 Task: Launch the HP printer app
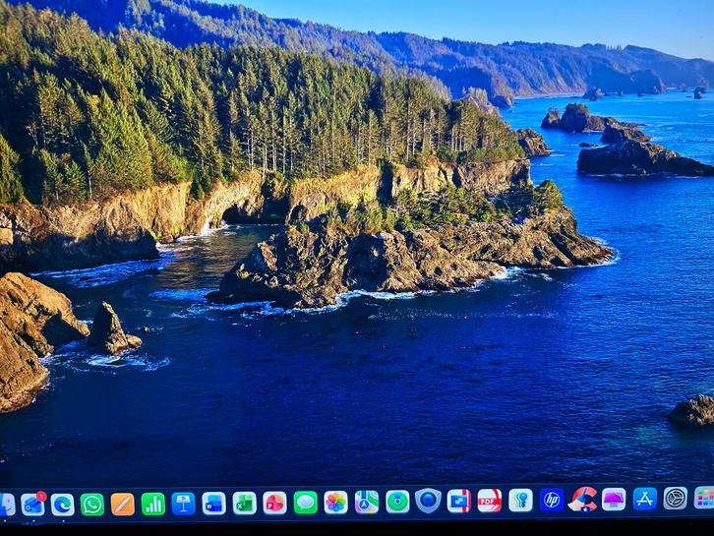pos(552,500)
